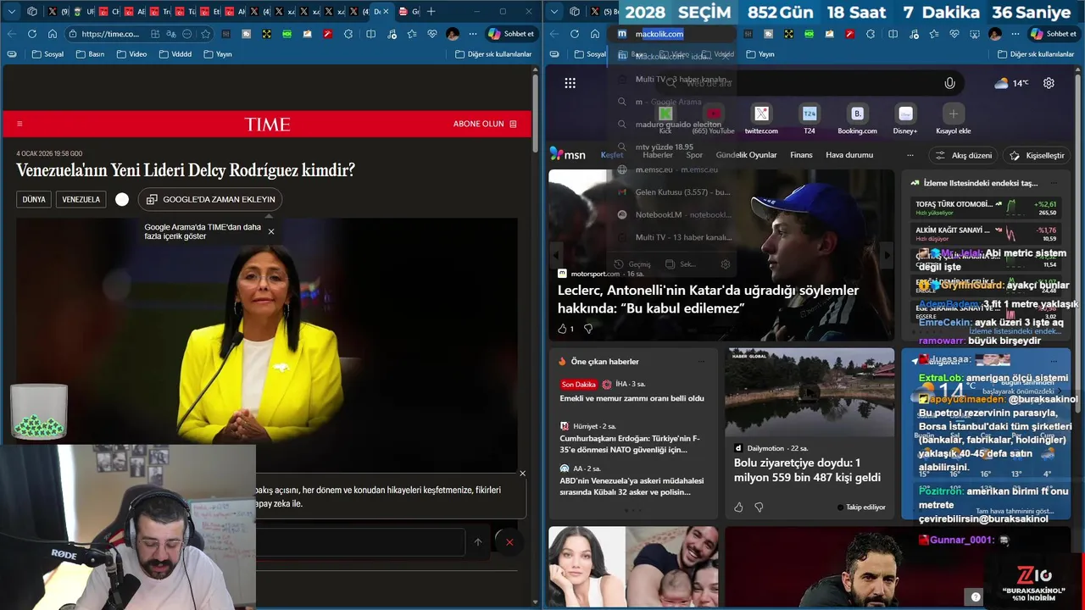Like the Bolu Dailymotion card
The image size is (1085, 610).
pos(738,507)
